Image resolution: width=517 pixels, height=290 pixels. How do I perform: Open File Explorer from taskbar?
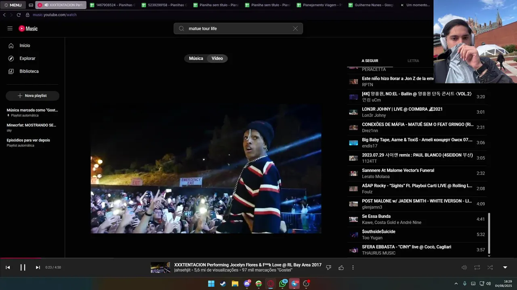(x=235, y=284)
